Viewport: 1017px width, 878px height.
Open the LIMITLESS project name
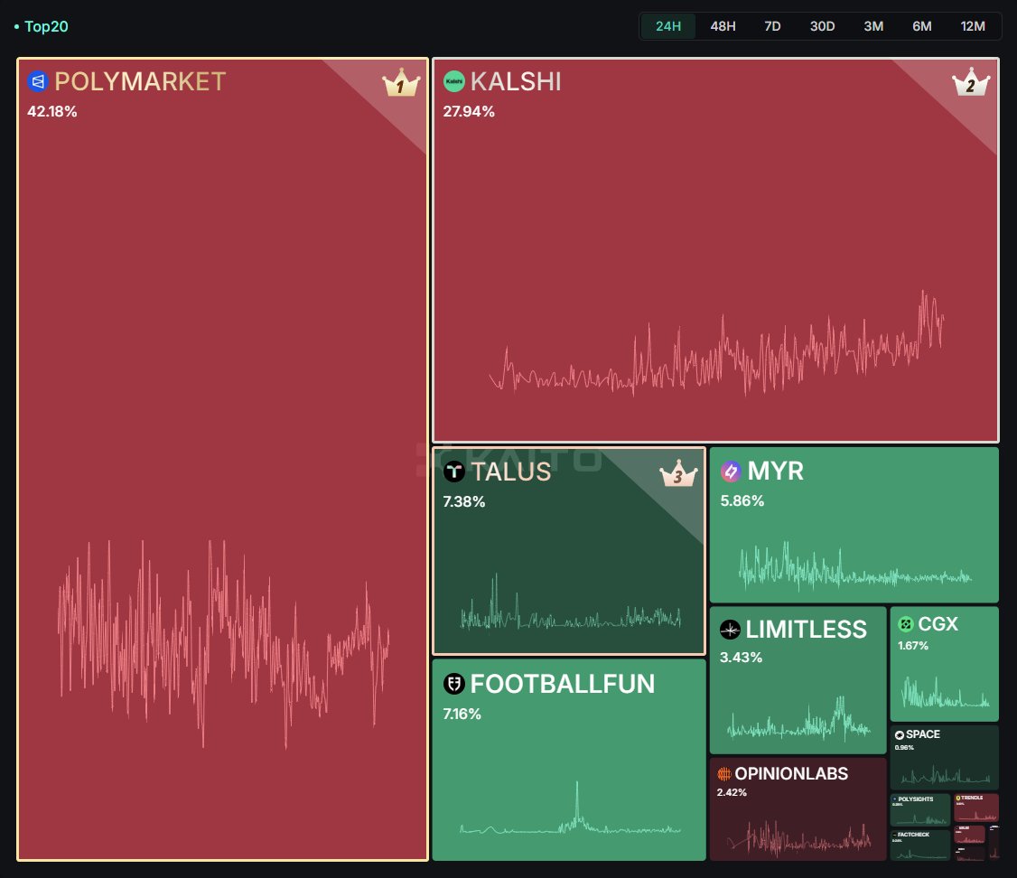tap(807, 630)
